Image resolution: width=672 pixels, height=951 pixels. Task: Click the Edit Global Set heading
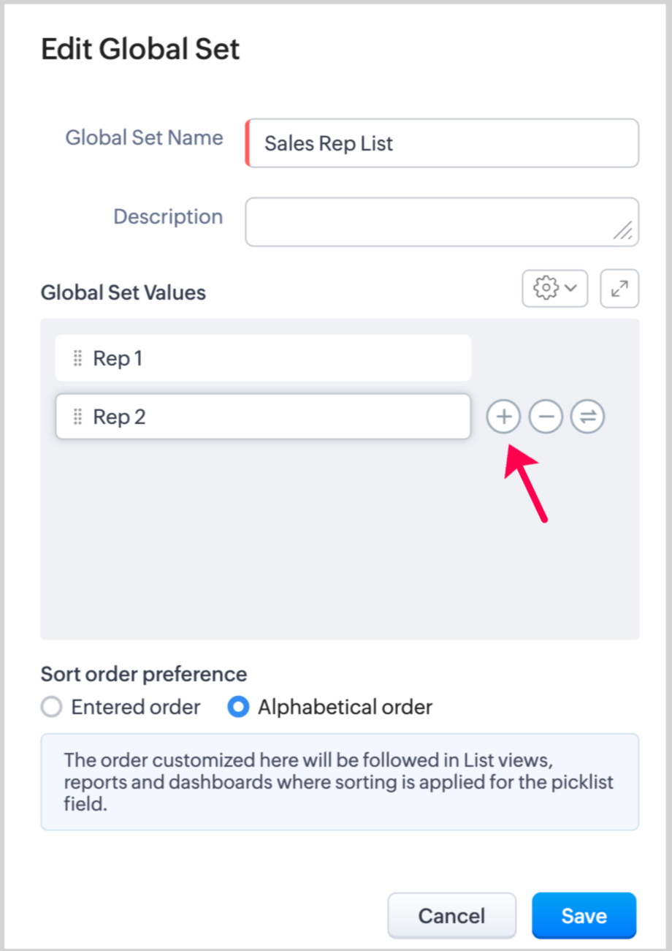point(140,50)
